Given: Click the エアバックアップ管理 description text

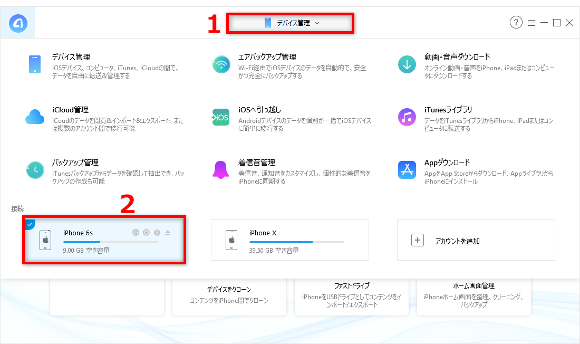Looking at the screenshot, I should [302, 72].
